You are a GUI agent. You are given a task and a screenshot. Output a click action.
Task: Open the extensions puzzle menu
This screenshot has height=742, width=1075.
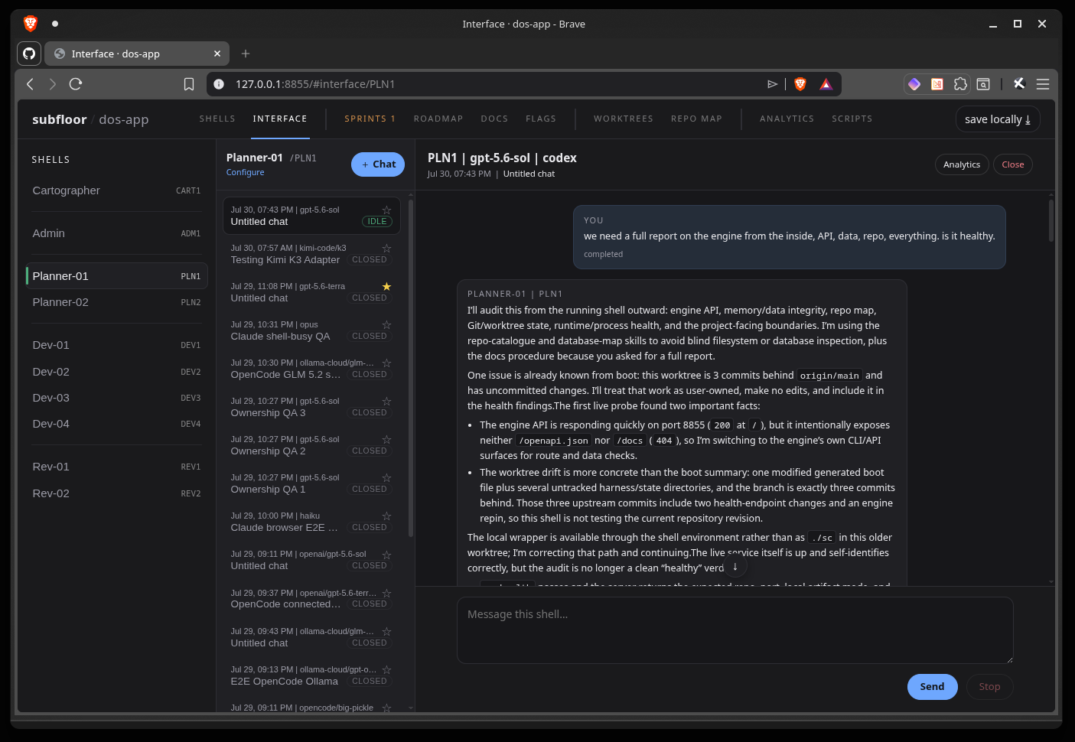960,84
